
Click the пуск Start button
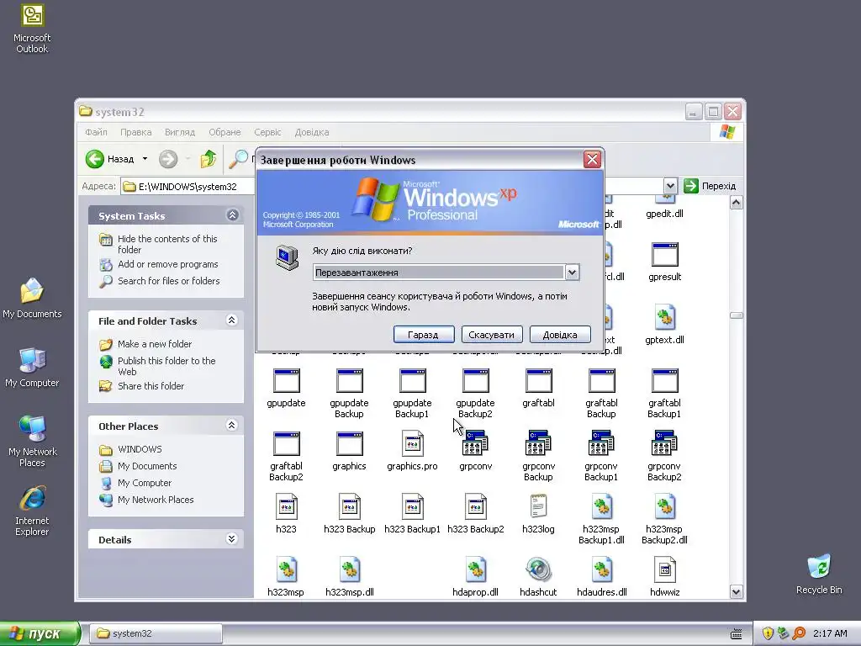[40, 633]
